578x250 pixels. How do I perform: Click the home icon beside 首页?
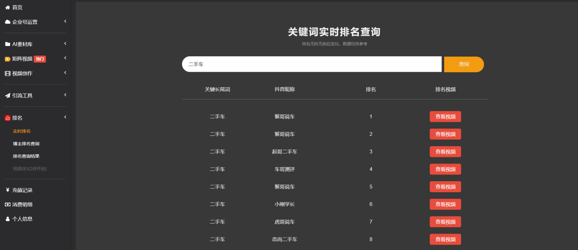pyautogui.click(x=7, y=7)
